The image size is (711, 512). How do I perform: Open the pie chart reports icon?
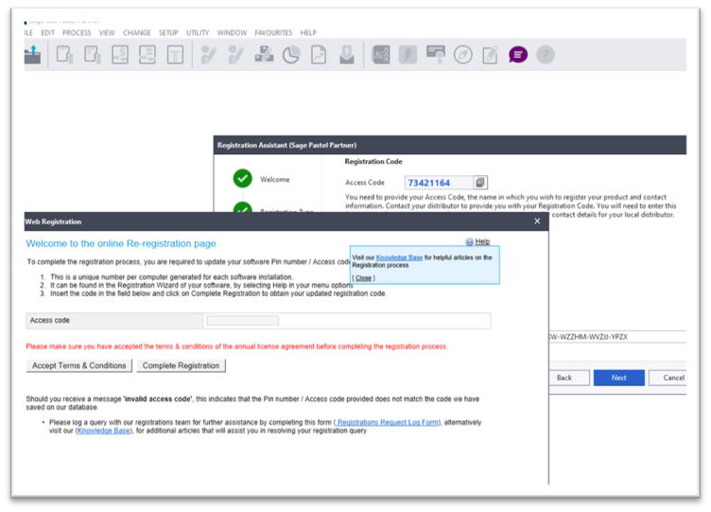[x=291, y=55]
